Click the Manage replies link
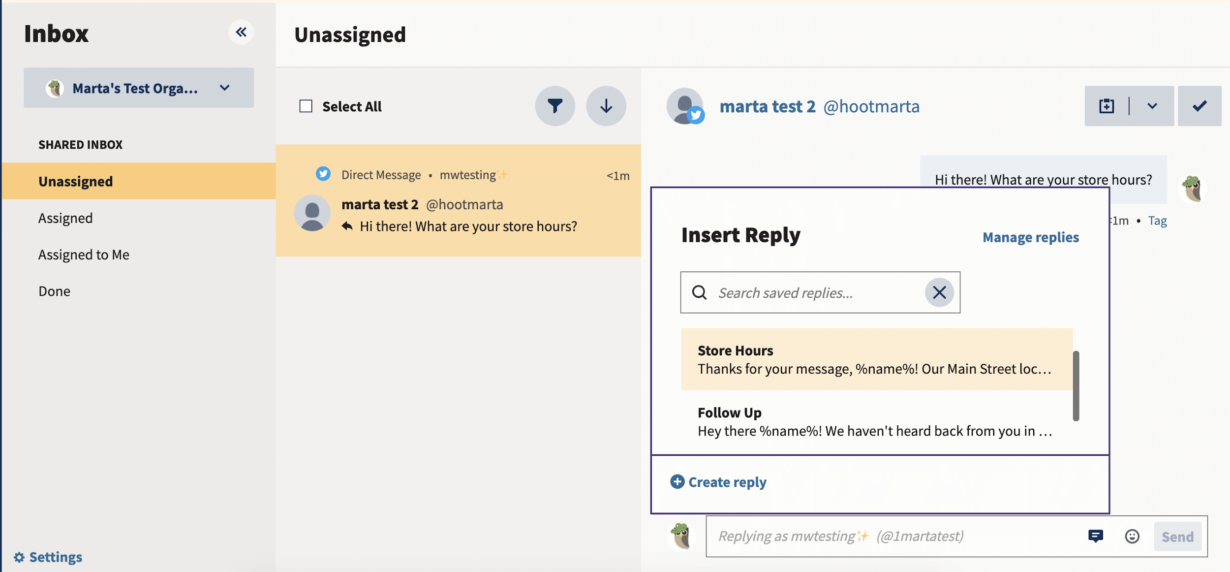1230x572 pixels. tap(1031, 237)
